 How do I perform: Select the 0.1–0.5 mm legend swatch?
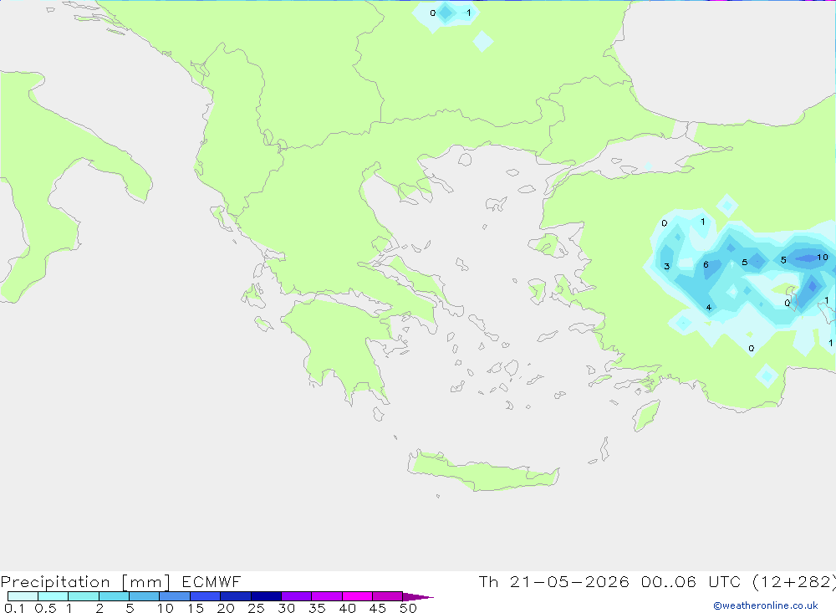(x=23, y=596)
